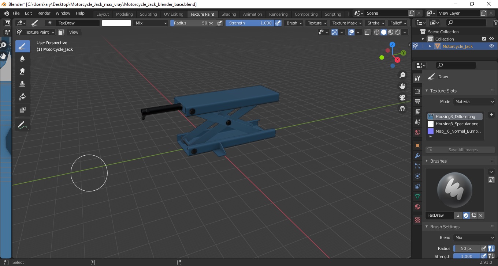Screen dimensions: 498x266
Task: Open Texture checkerboard properties tab
Action: [x=417, y=220]
